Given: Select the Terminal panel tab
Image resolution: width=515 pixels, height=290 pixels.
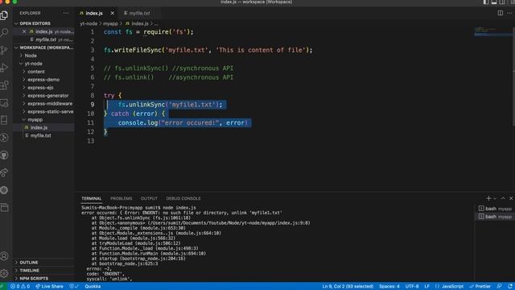Looking at the screenshot, I should pos(91,198).
